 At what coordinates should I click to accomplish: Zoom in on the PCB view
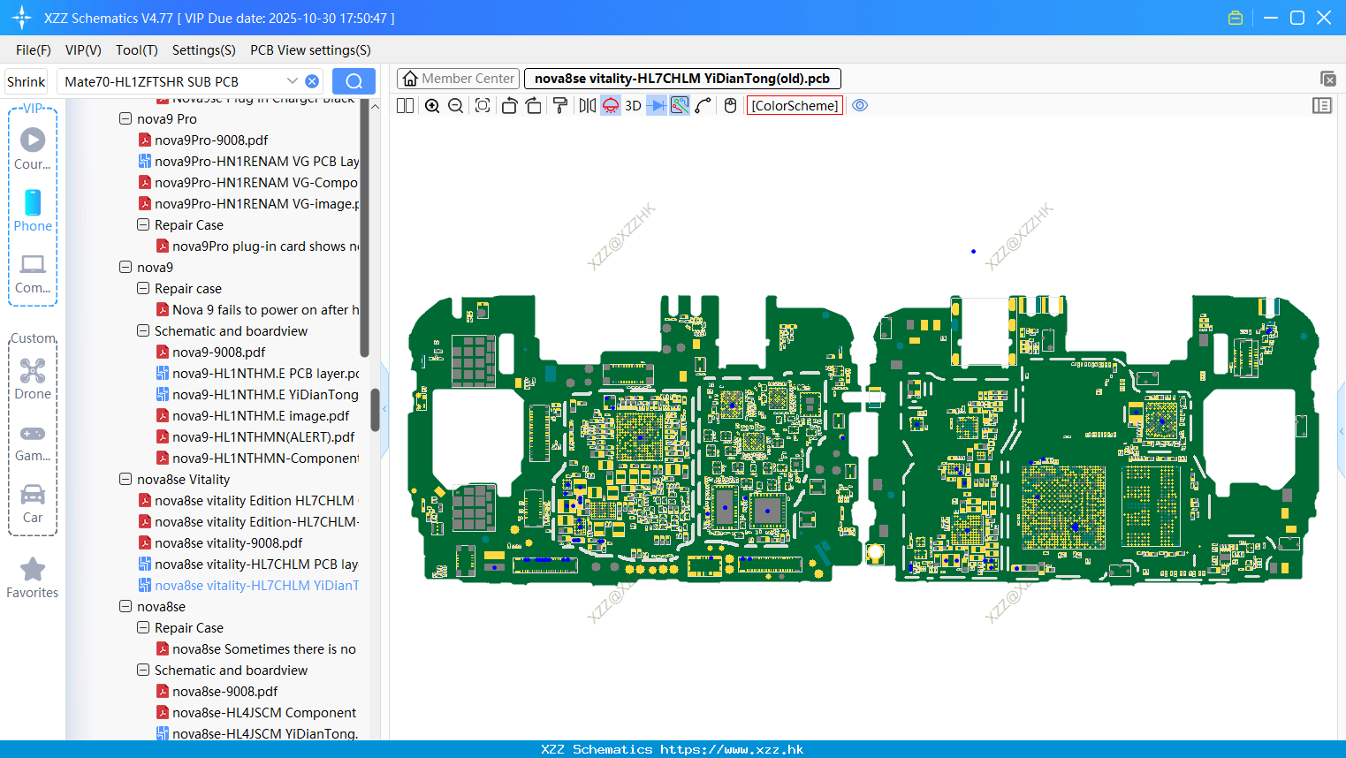(x=432, y=106)
